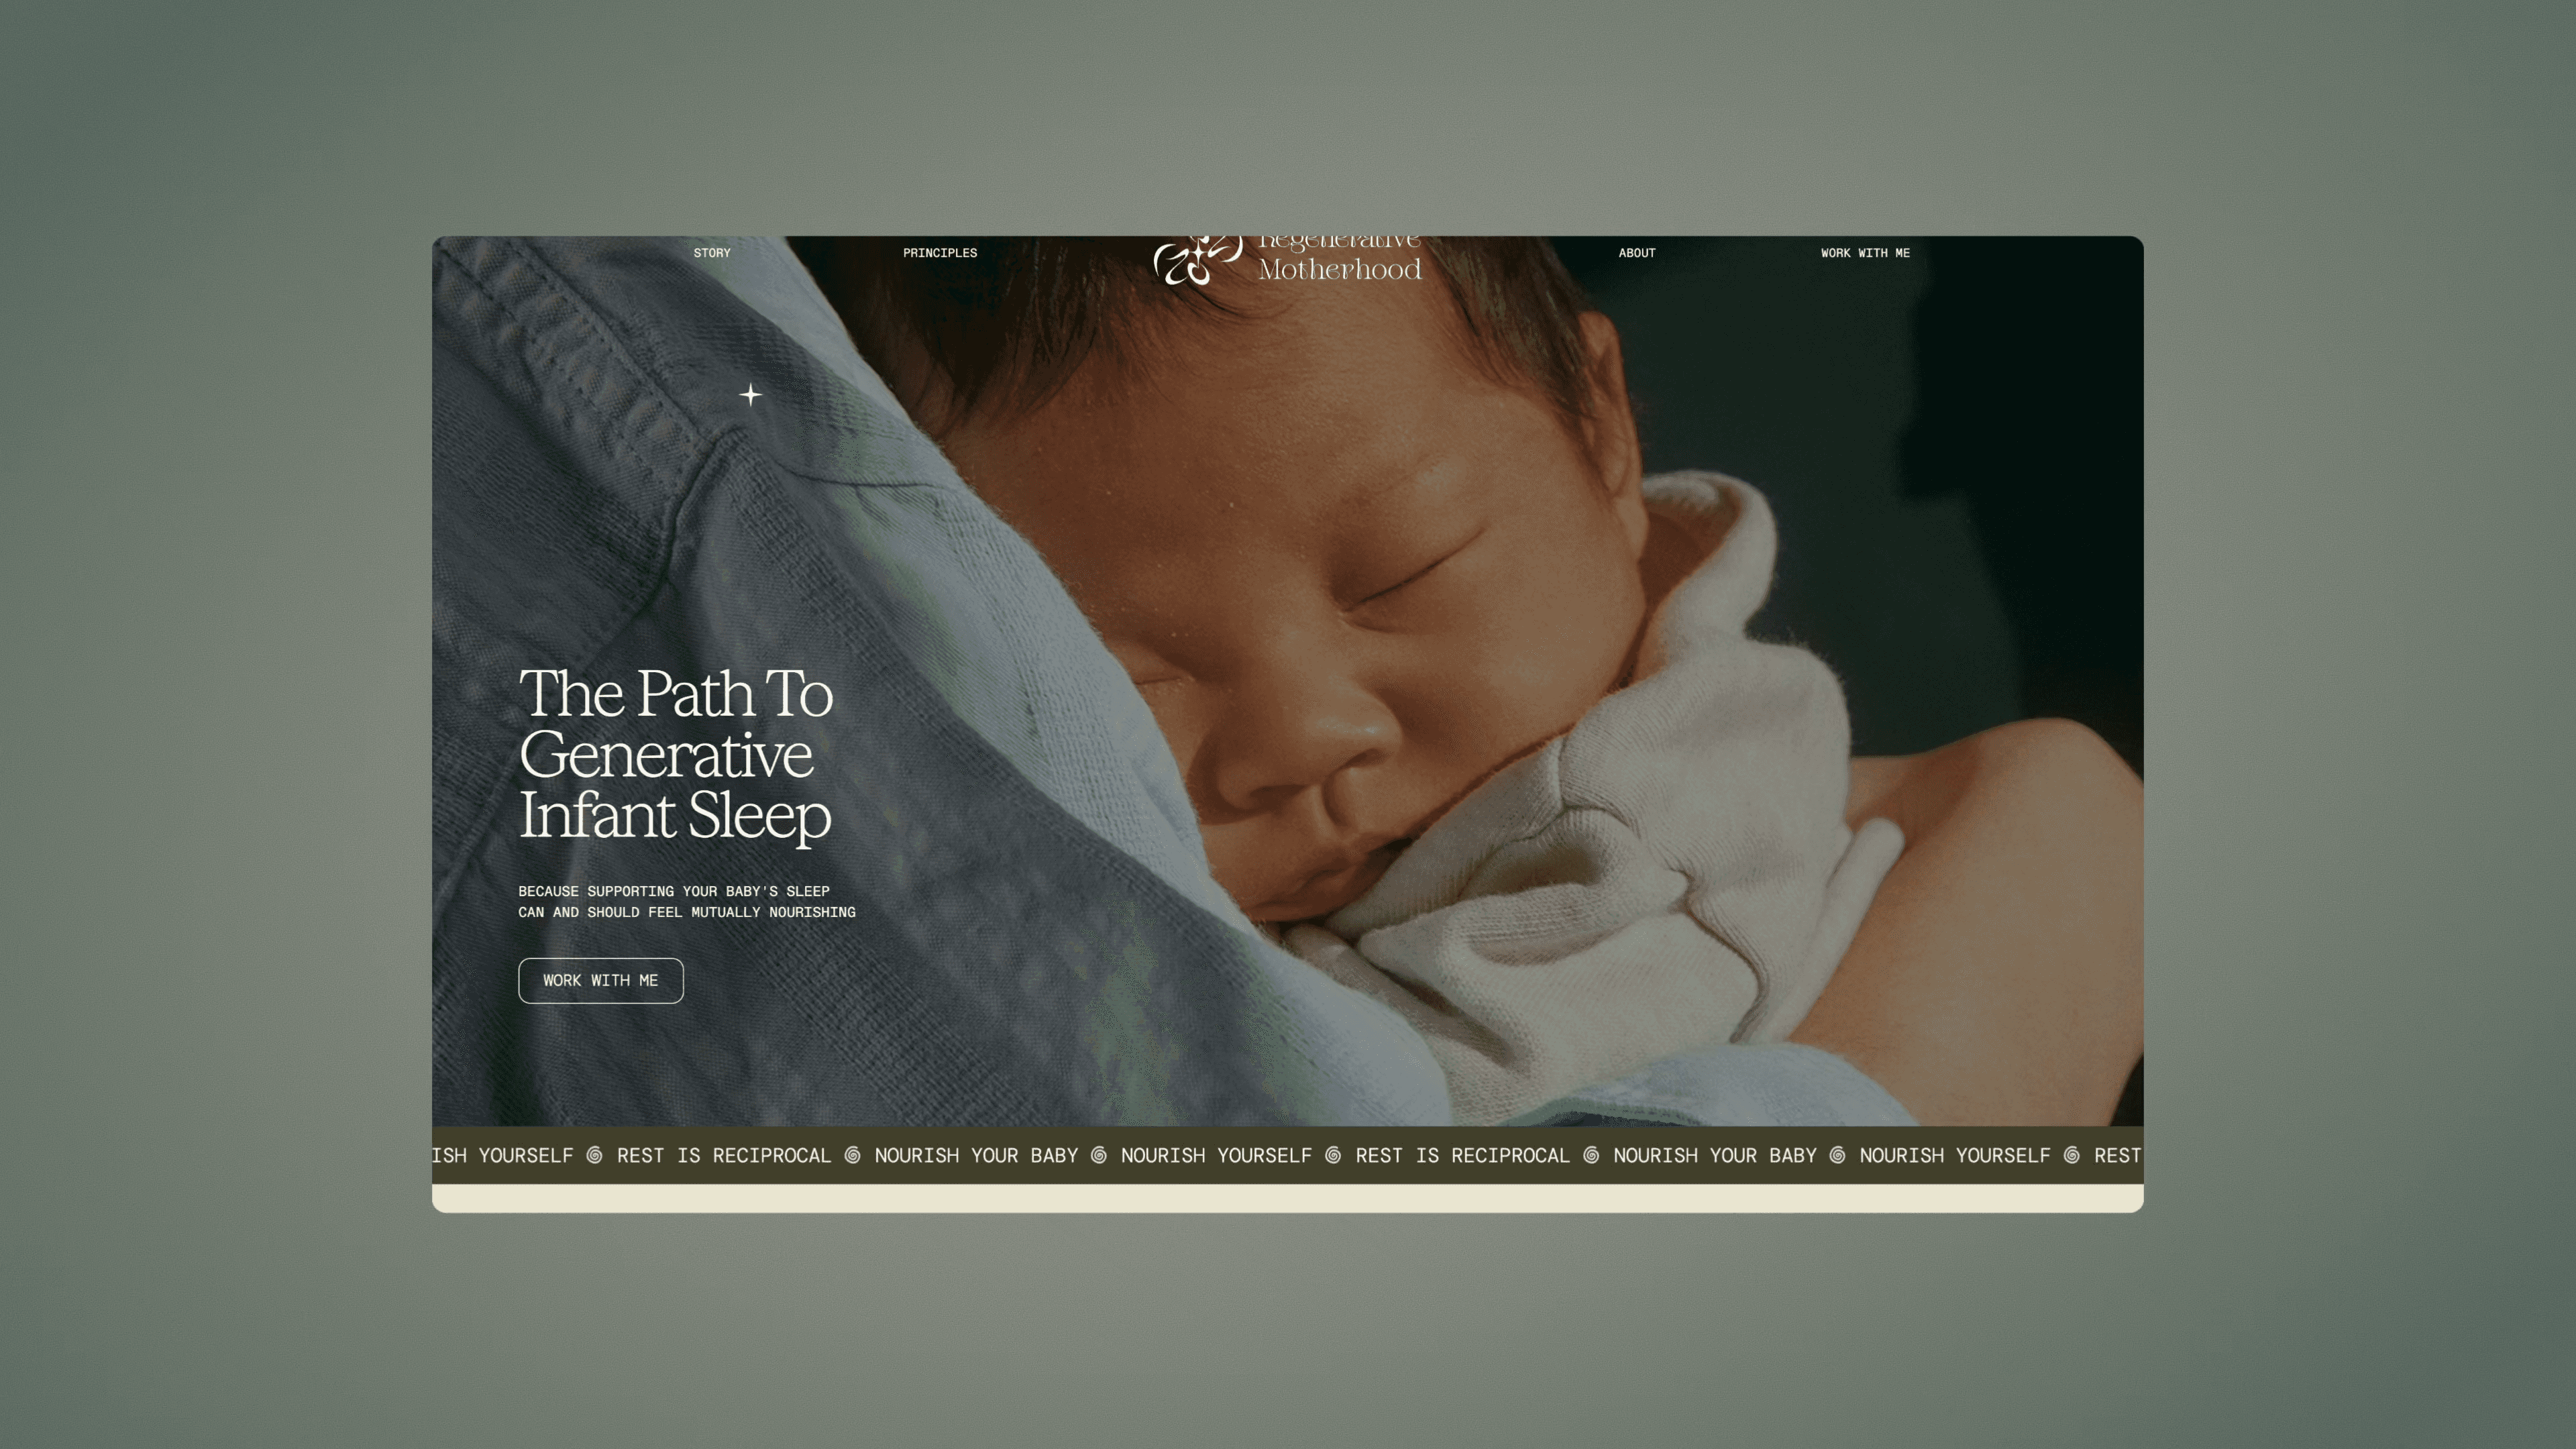2576x1449 pixels.
Task: Select WORK WITH ME in the top navigation
Action: click(1865, 253)
